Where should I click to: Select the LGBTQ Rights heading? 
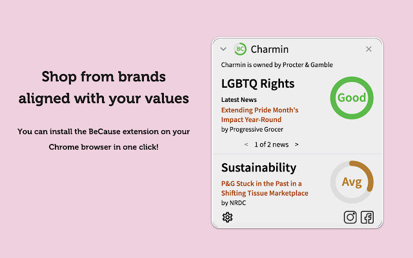(257, 84)
